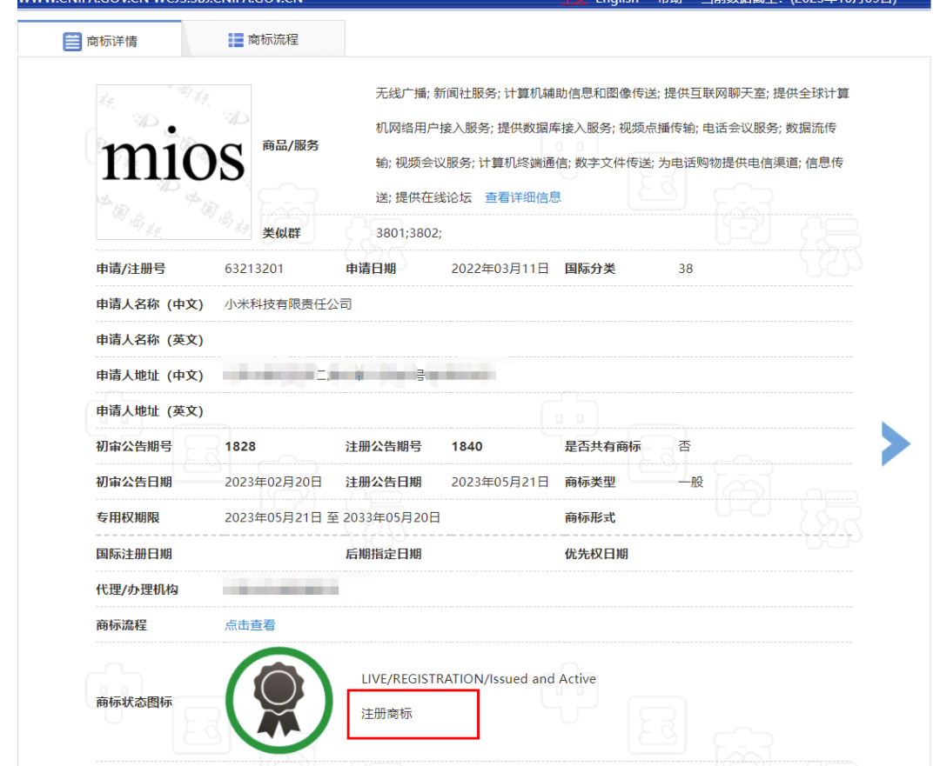Image resolution: width=940 pixels, height=766 pixels.
Task: Click the 商标形式 label
Action: click(x=590, y=518)
